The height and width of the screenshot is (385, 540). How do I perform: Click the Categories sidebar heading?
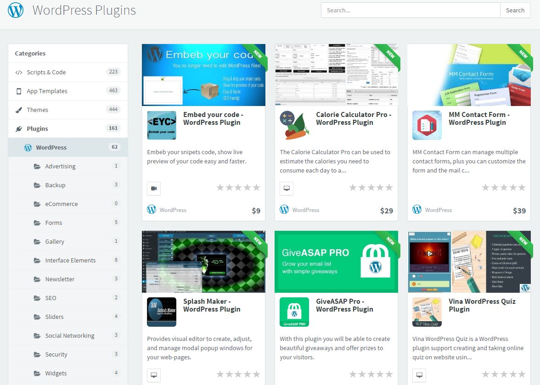point(30,53)
